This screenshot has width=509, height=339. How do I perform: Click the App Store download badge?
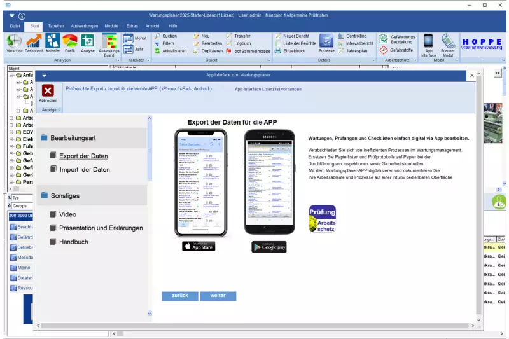point(199,246)
